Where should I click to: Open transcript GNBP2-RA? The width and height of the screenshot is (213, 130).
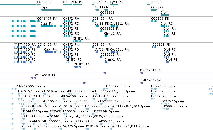(x=71, y=19)
